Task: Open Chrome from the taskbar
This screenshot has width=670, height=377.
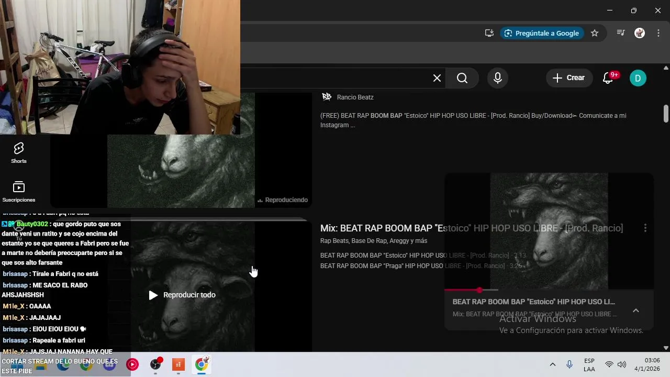Action: pyautogui.click(x=202, y=364)
